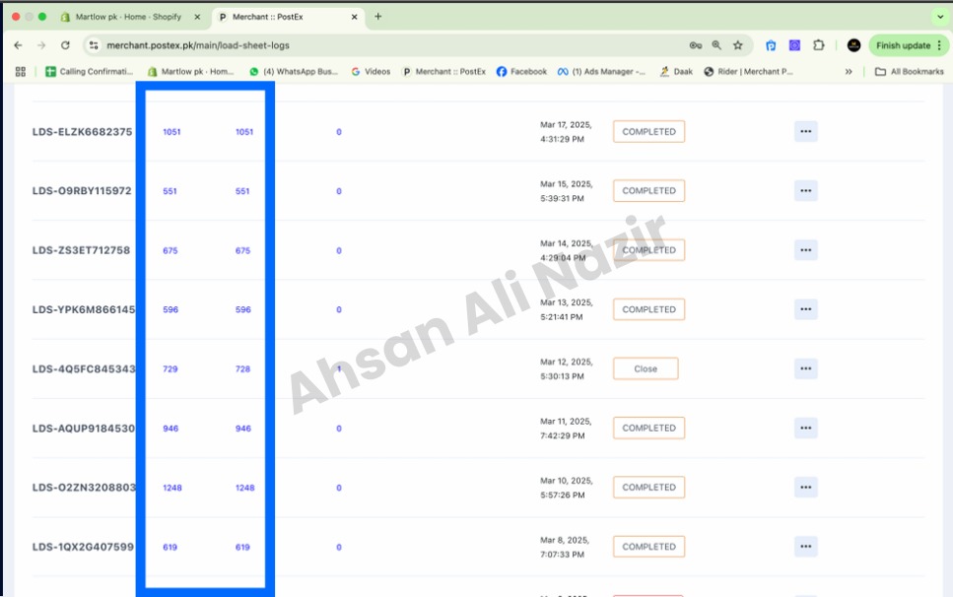Screen dimensions: 953x597
Task: Expand hidden bookmarks with the double chevron
Action: point(849,72)
